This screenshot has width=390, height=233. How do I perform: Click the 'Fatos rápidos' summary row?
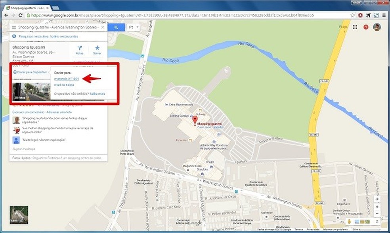pyautogui.click(x=58, y=158)
